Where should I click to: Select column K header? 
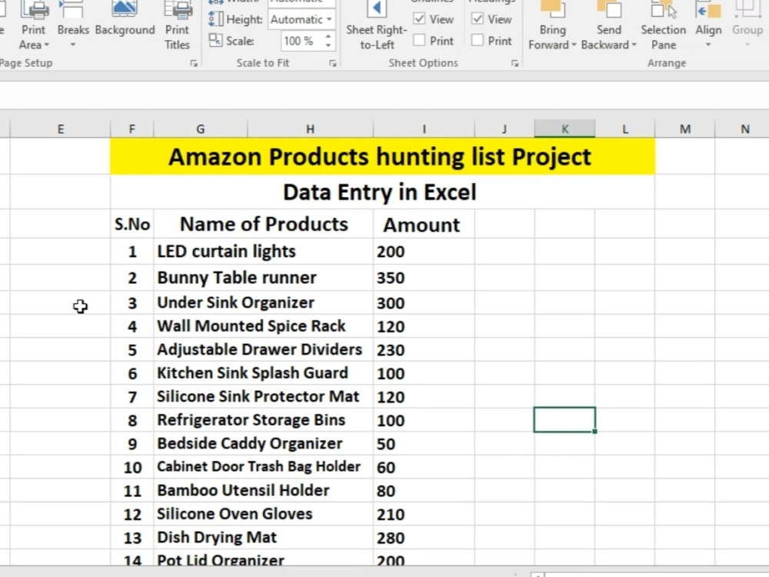(x=564, y=129)
